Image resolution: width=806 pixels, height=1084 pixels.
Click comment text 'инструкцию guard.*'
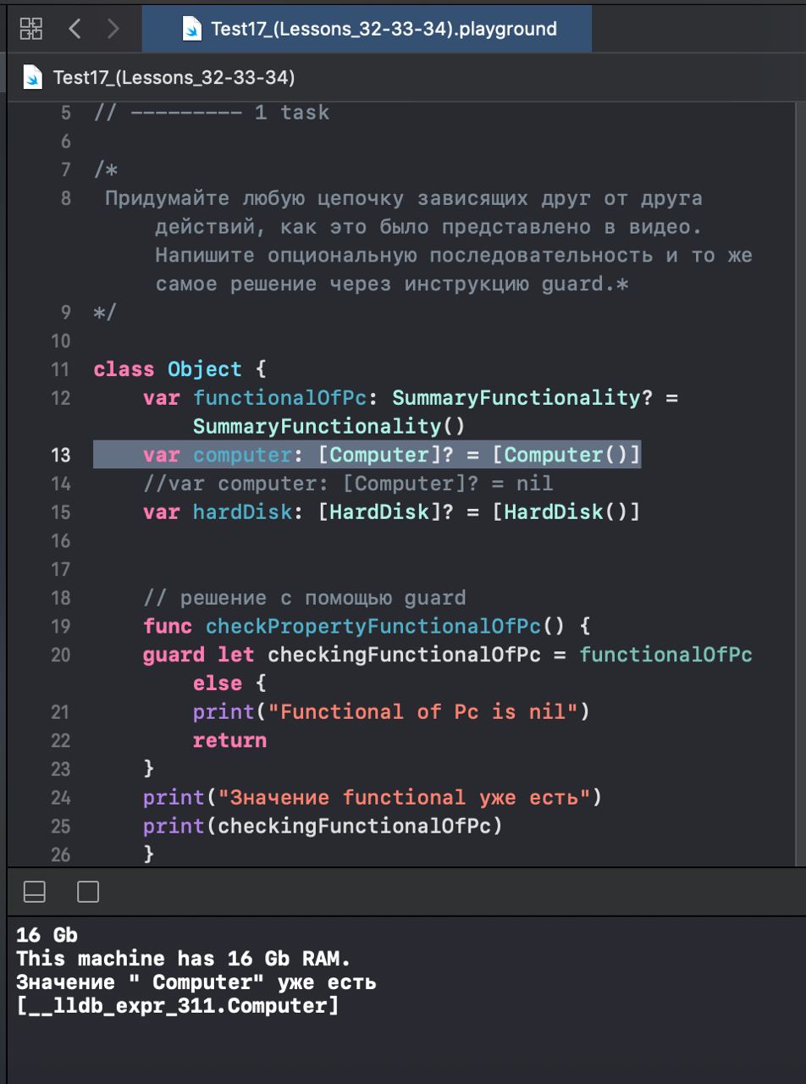tap(516, 284)
